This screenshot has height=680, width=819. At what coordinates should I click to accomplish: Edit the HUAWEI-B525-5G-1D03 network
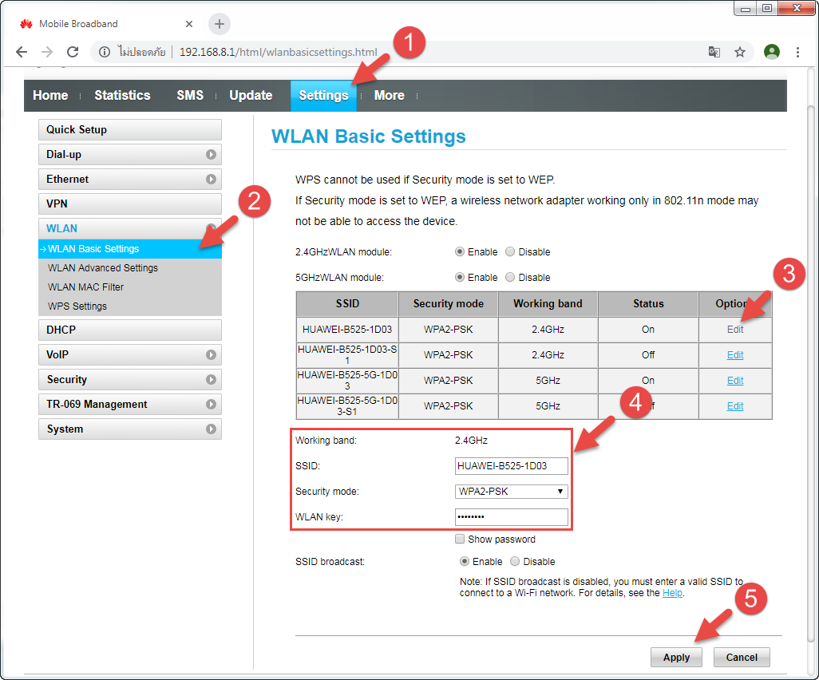point(735,381)
